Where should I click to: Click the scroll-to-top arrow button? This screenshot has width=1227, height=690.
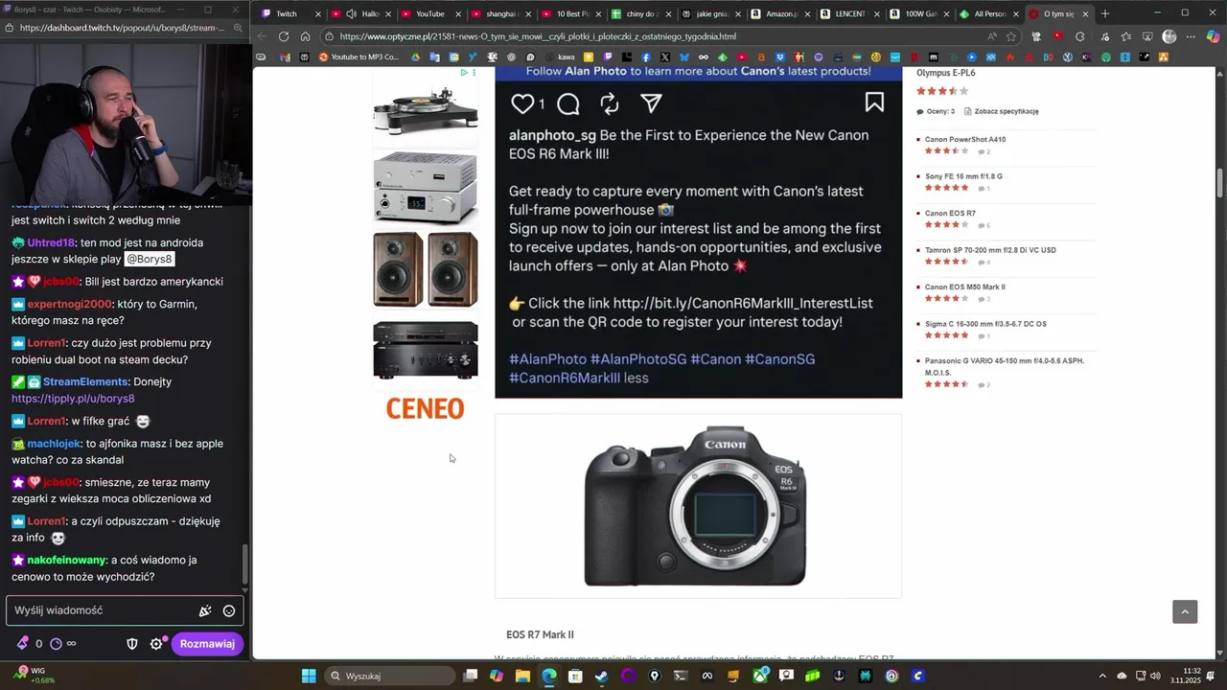click(x=1185, y=611)
